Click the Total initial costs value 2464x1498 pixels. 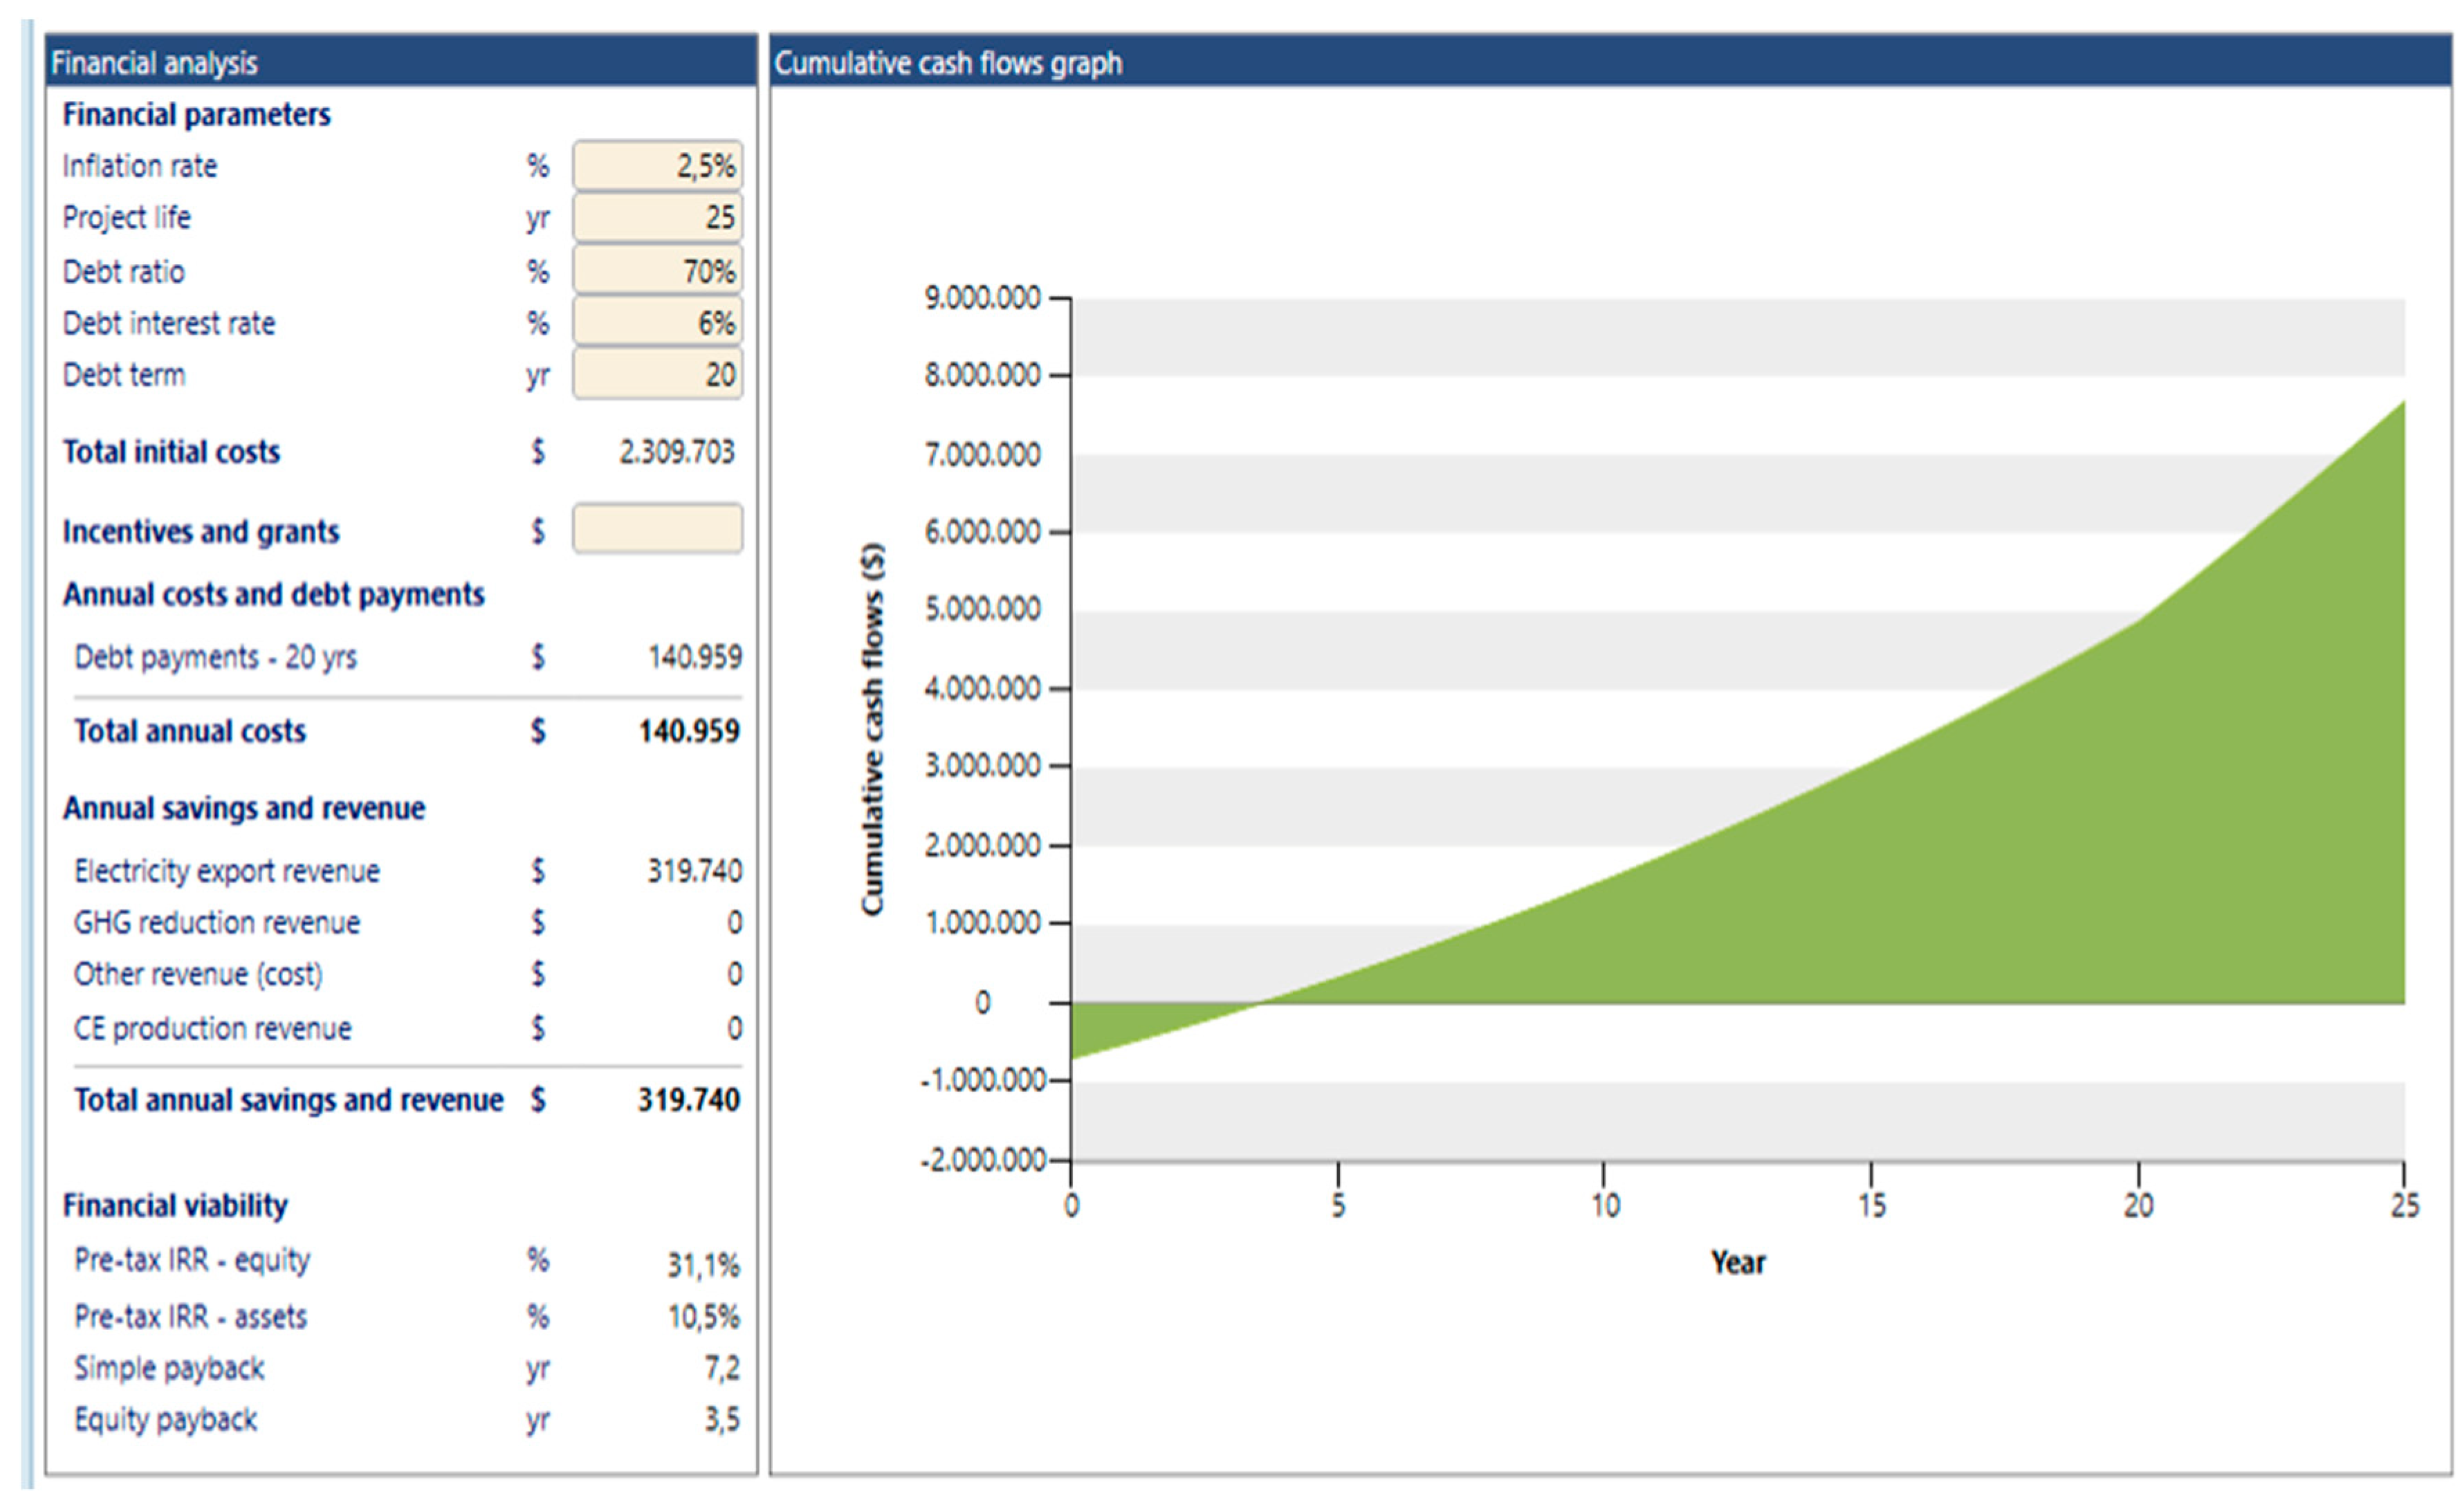pyautogui.click(x=677, y=452)
